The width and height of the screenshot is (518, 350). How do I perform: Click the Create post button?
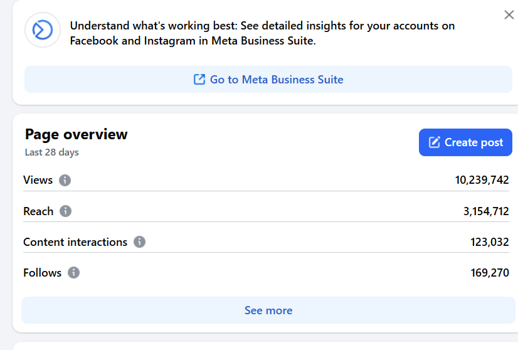click(465, 142)
